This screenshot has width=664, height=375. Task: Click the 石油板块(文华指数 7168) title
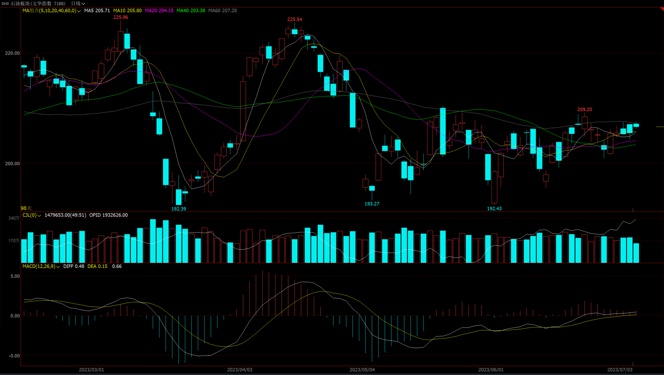pos(38,4)
